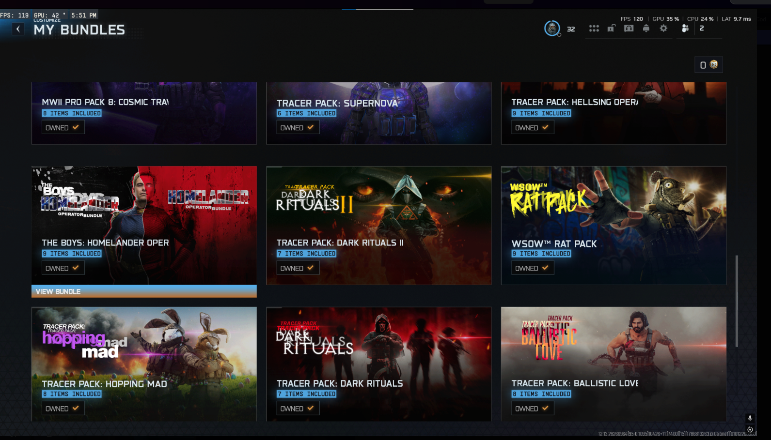Click the Owned button on Tracer Pack: Supernova
The height and width of the screenshot is (440, 771).
click(x=298, y=127)
